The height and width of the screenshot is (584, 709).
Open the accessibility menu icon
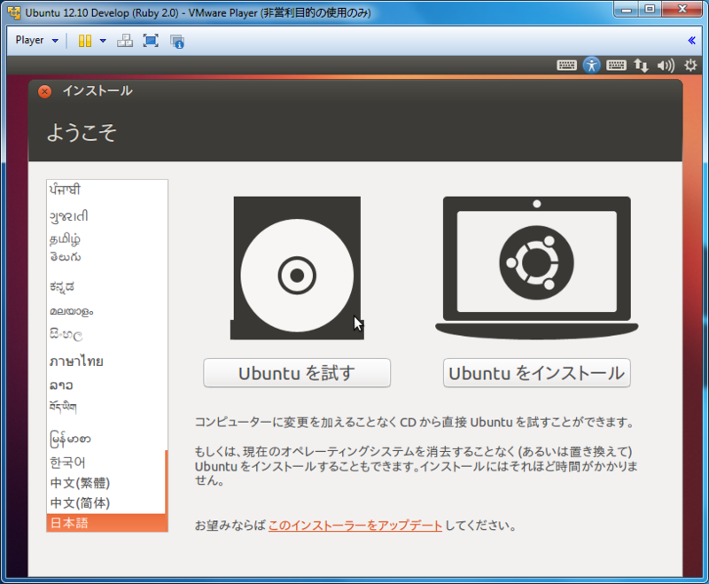[591, 66]
